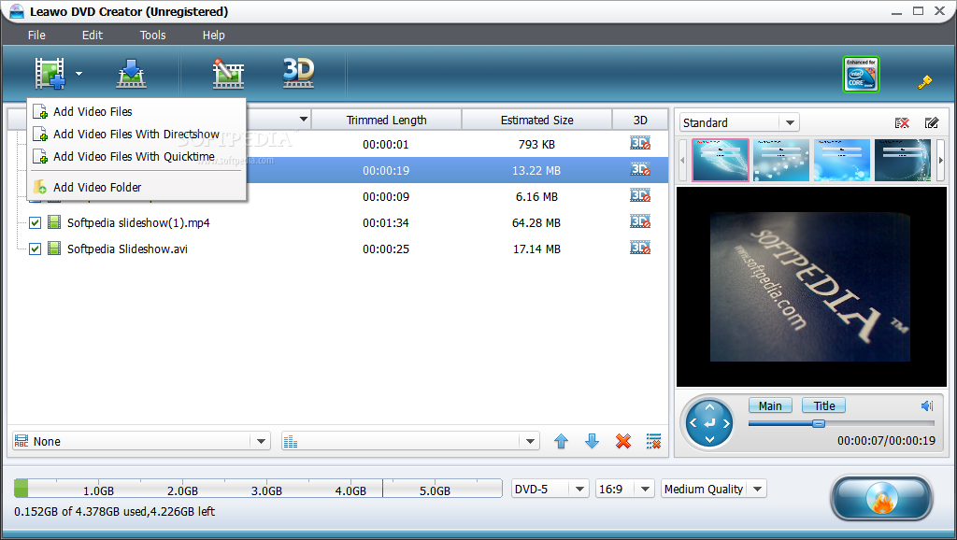Click the Estimated Size column header
This screenshot has width=957, height=540.
click(537, 121)
